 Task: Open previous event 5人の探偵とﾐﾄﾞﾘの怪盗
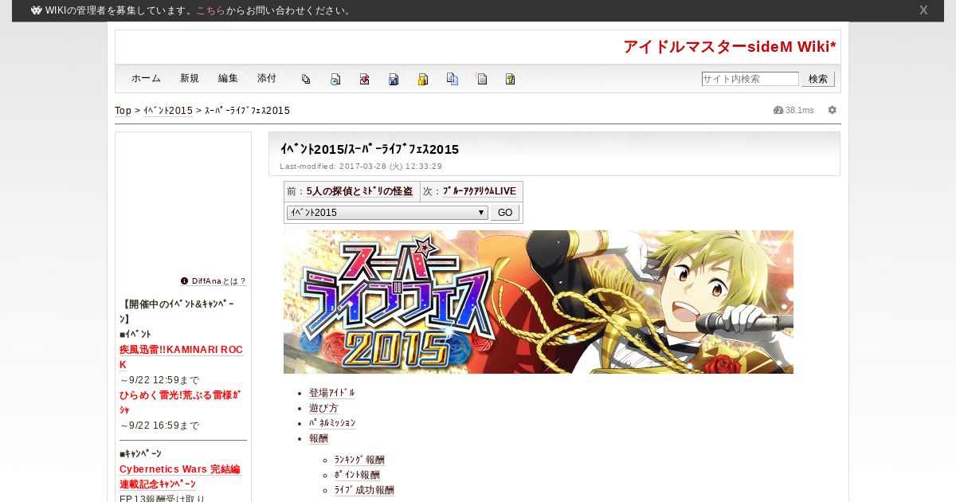coord(359,191)
